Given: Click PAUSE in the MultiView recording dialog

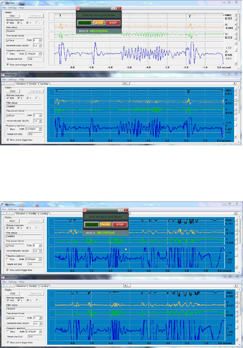Looking at the screenshot, I should coord(105,224).
